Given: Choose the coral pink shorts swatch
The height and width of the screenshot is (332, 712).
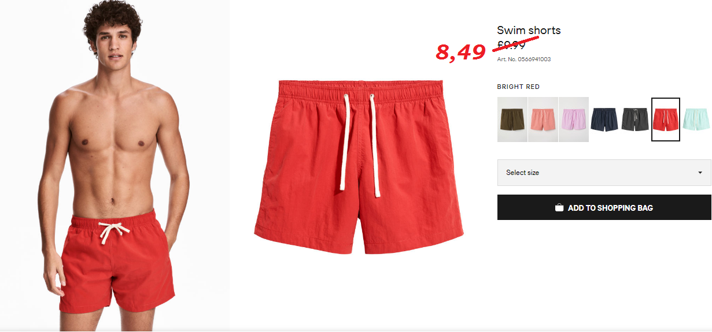Looking at the screenshot, I should 543,120.
